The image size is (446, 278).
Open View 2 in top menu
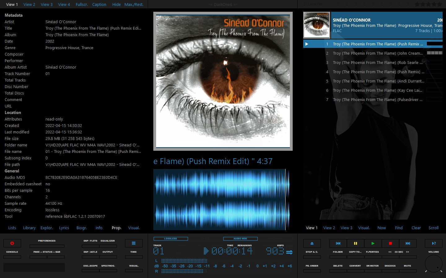(x=29, y=4)
